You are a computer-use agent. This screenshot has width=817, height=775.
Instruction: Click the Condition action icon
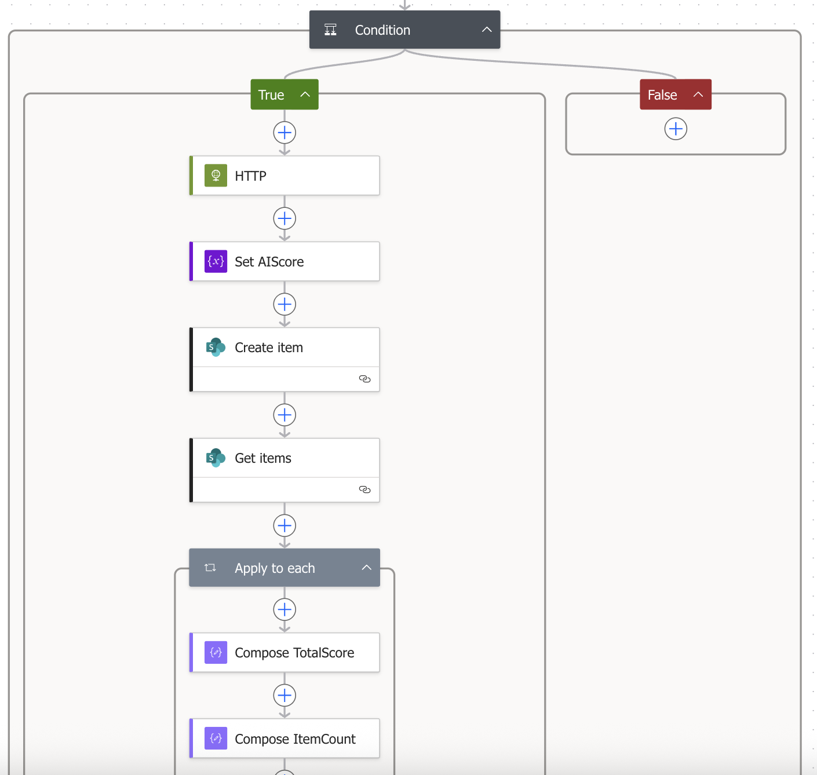coord(330,30)
